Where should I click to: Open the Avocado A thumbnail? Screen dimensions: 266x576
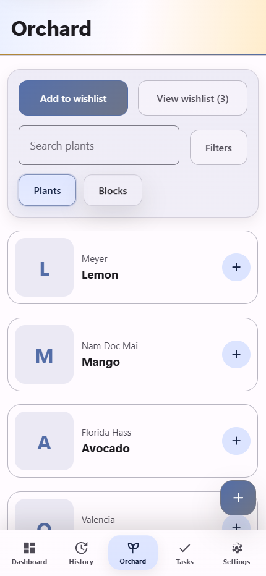point(44,441)
